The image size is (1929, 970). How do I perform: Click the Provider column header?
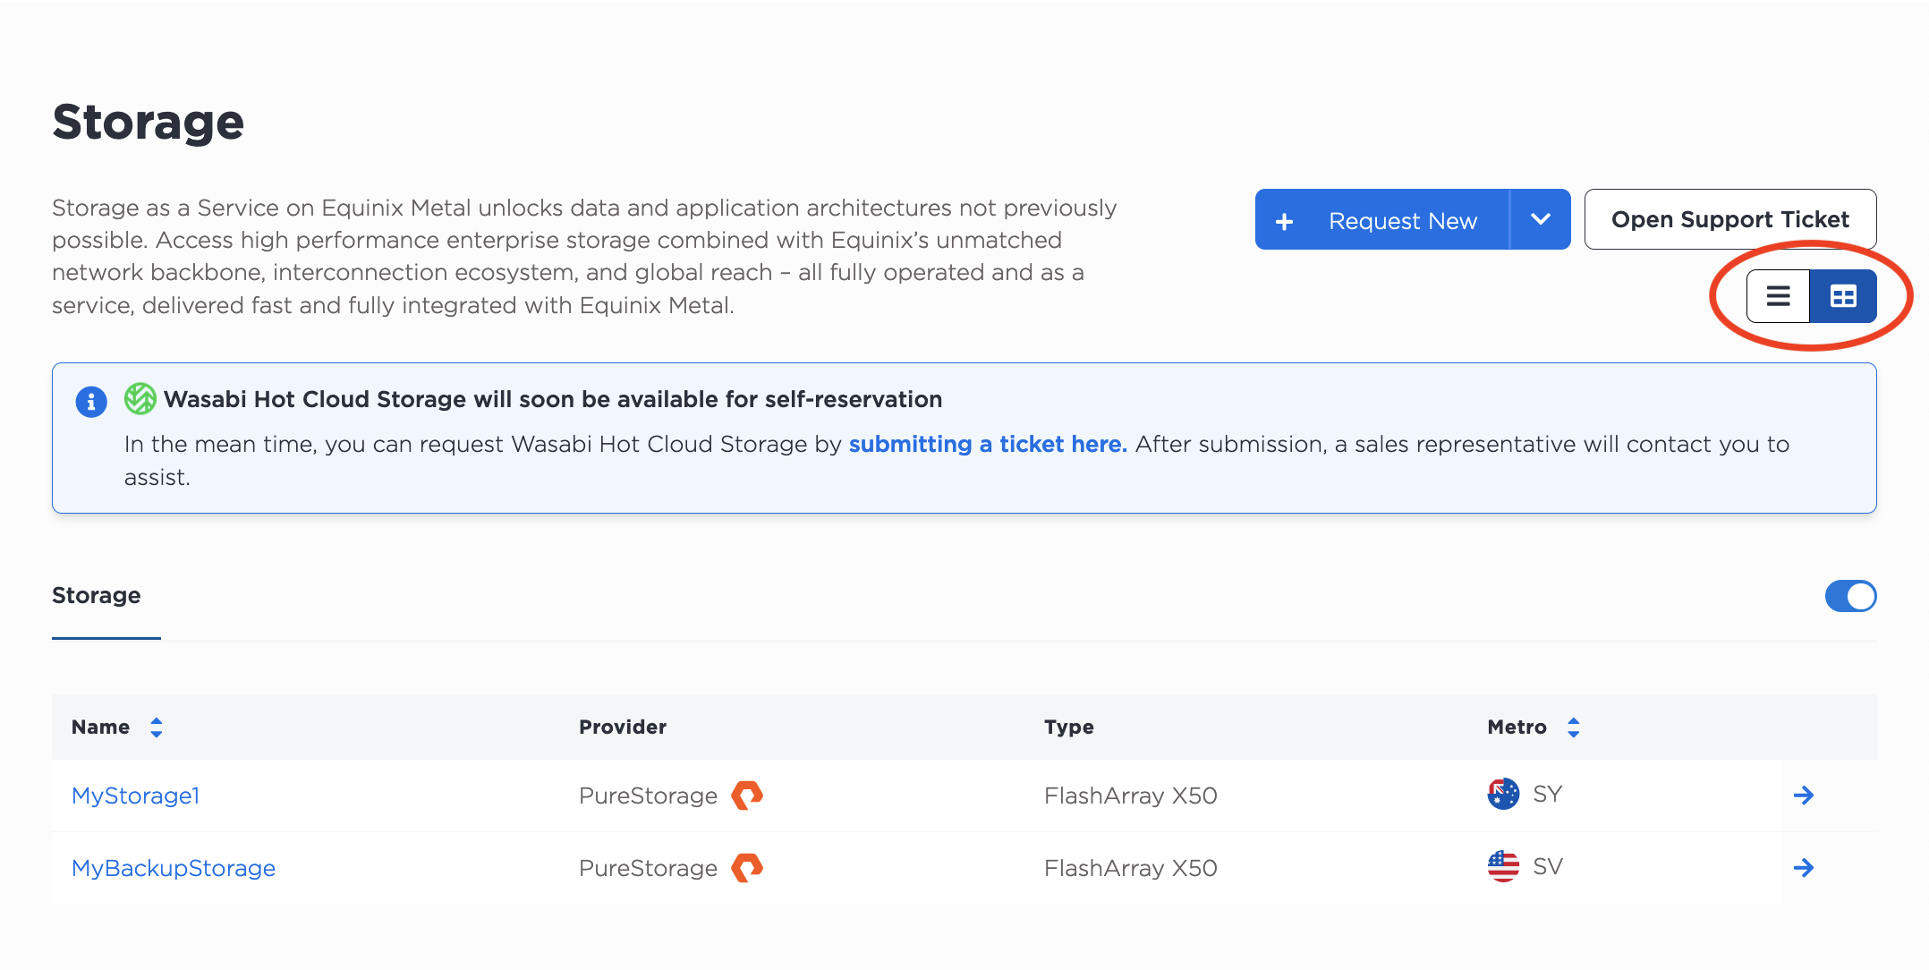tap(623, 727)
